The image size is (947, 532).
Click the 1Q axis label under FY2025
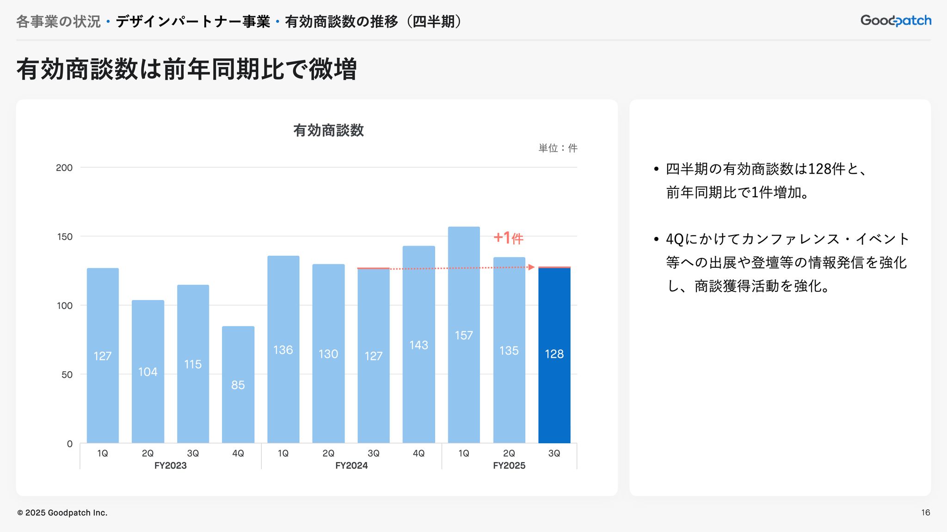(464, 453)
